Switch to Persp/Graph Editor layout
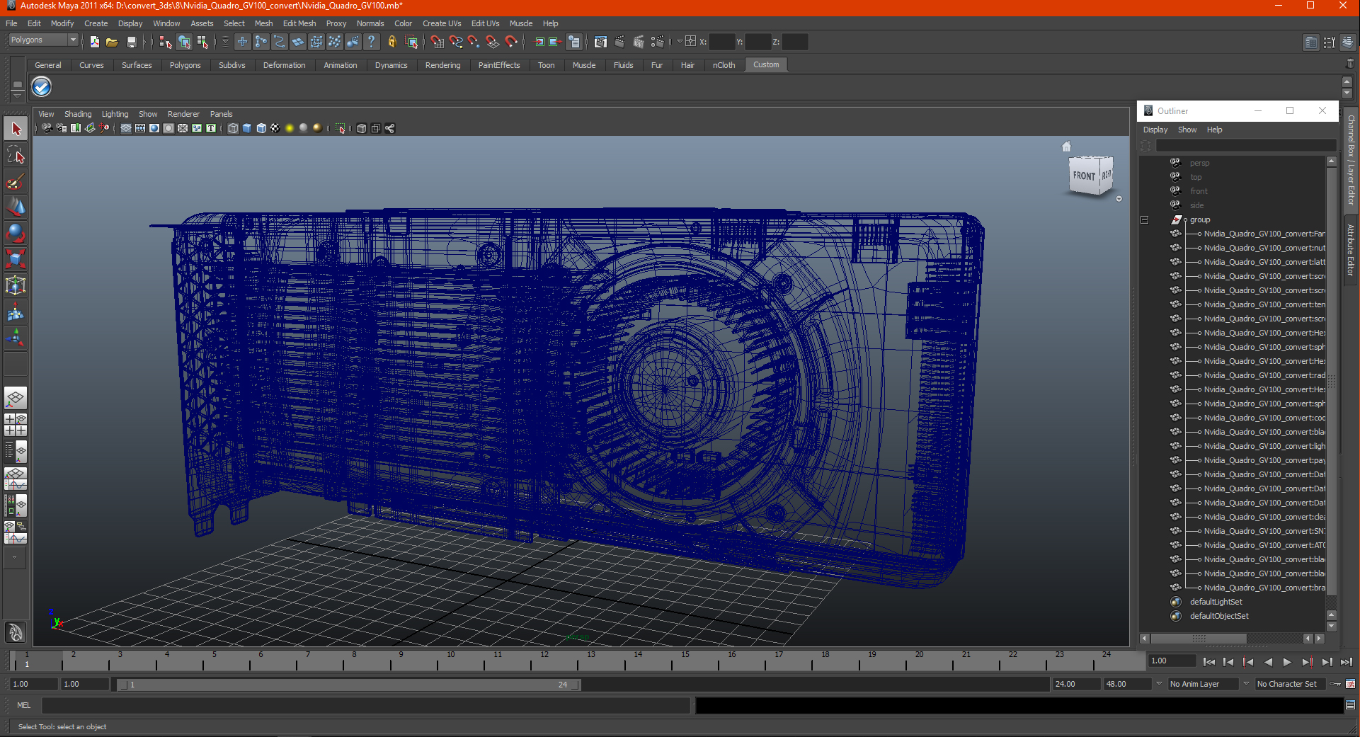 pyautogui.click(x=16, y=479)
